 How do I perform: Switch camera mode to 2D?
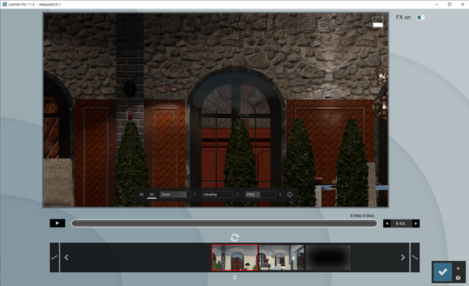[152, 195]
